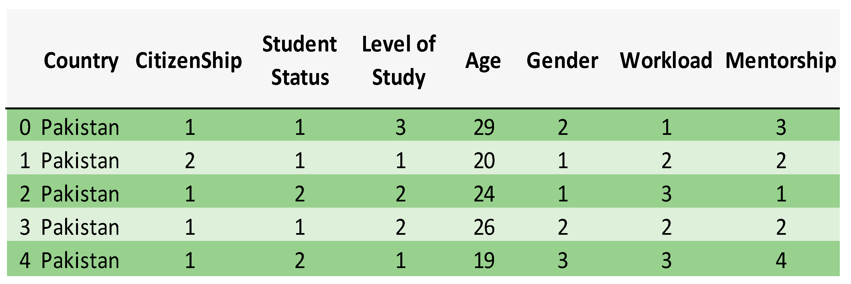Click the Age value 19
The width and height of the screenshot is (851, 284).
tap(484, 260)
